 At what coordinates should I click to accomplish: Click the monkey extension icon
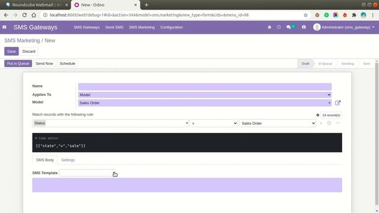pos(317,15)
